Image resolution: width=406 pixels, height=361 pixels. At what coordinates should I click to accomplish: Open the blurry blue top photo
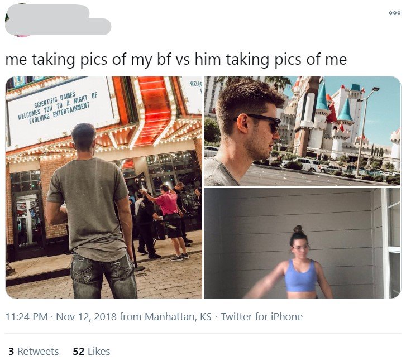click(x=302, y=243)
